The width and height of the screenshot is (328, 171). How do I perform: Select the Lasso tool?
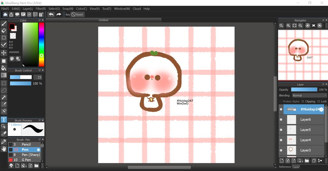(4, 90)
